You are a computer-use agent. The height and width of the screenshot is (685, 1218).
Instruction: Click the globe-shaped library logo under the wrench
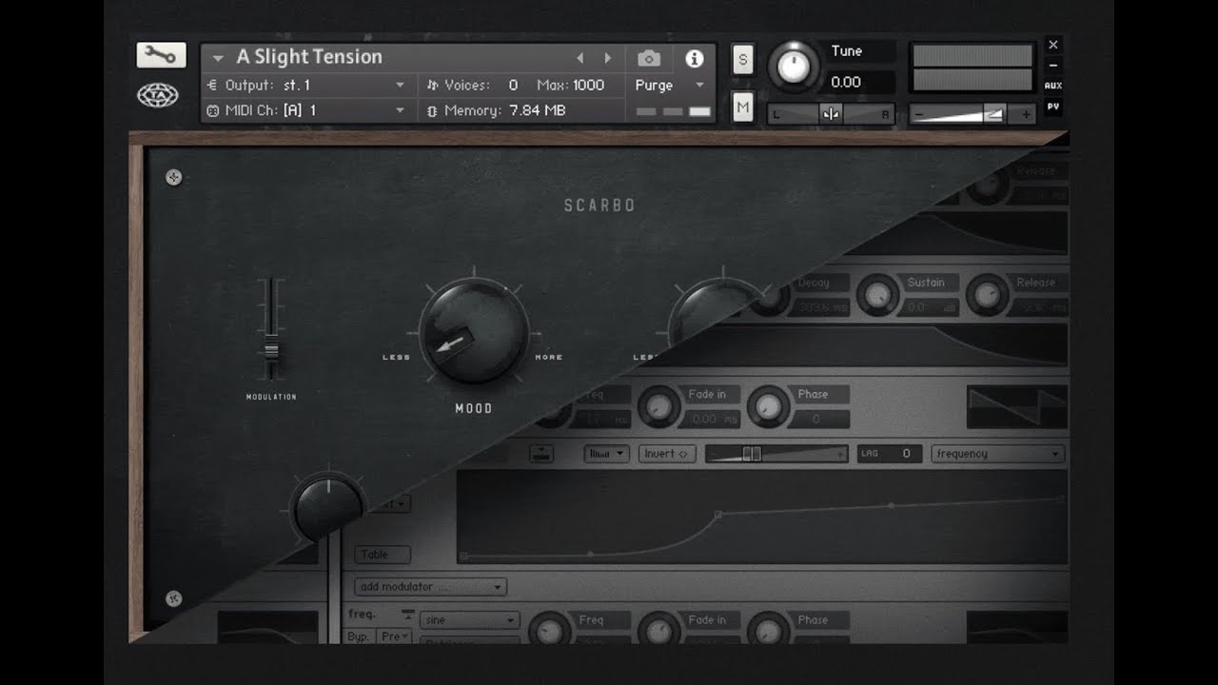158,95
